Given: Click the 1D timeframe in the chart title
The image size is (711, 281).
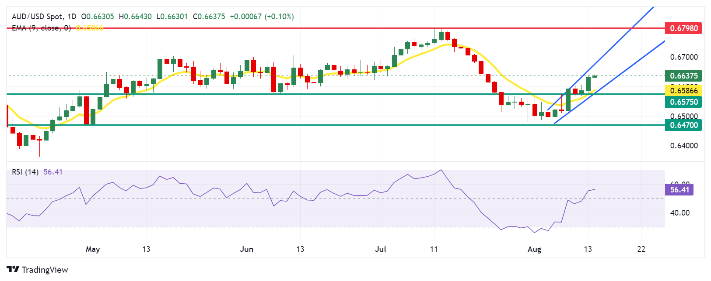Looking at the screenshot, I should [72, 17].
